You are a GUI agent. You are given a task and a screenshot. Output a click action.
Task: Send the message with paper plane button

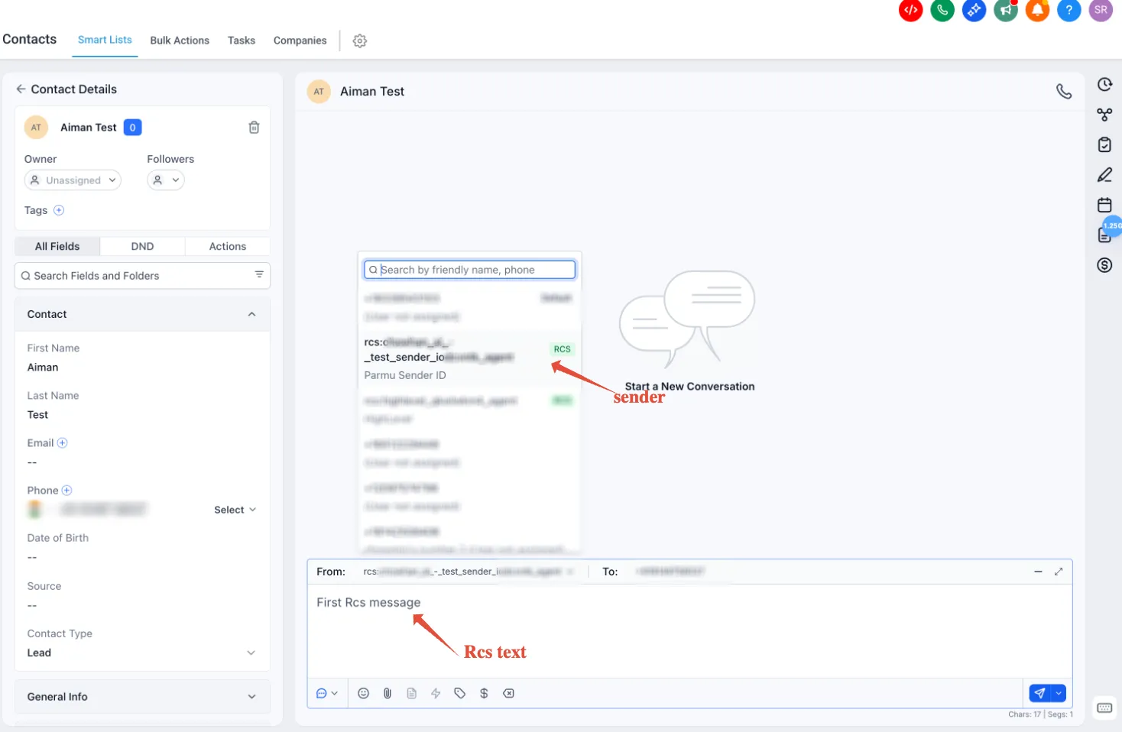coord(1039,693)
